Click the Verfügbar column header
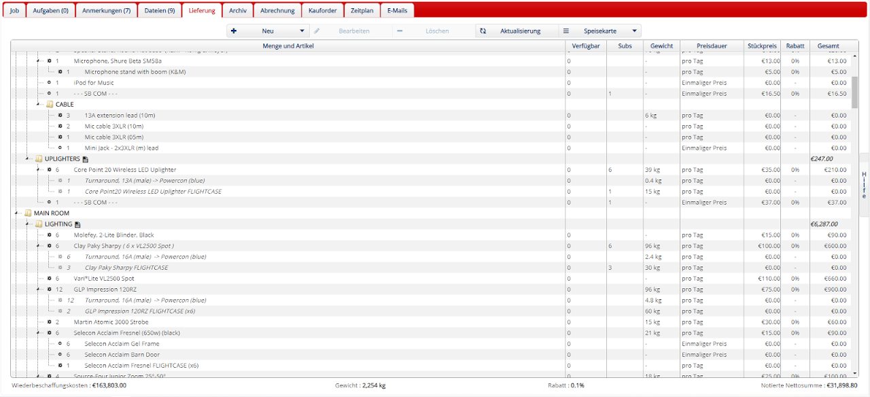 click(x=586, y=46)
